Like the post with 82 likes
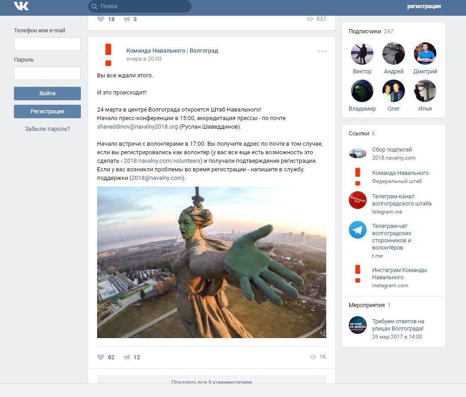The height and width of the screenshot is (397, 466). [x=101, y=357]
